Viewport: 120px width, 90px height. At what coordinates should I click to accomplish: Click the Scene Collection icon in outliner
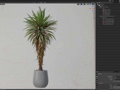click(98, 4)
